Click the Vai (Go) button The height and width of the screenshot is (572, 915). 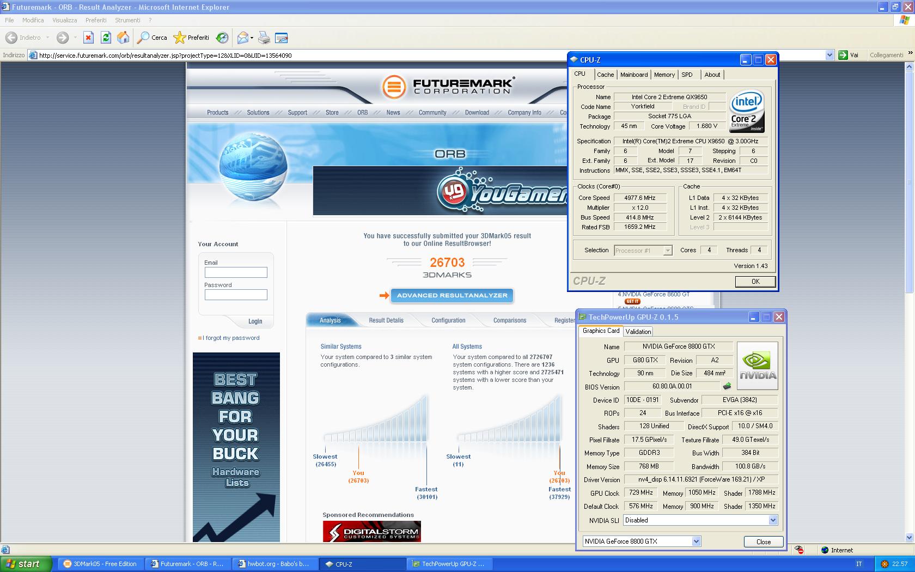tap(849, 55)
